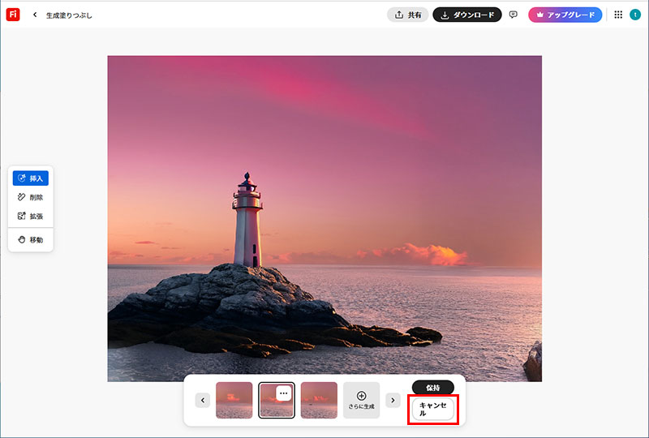The width and height of the screenshot is (649, 438).
Task: Click the 保持 (Keep) button
Action: pyautogui.click(x=433, y=387)
